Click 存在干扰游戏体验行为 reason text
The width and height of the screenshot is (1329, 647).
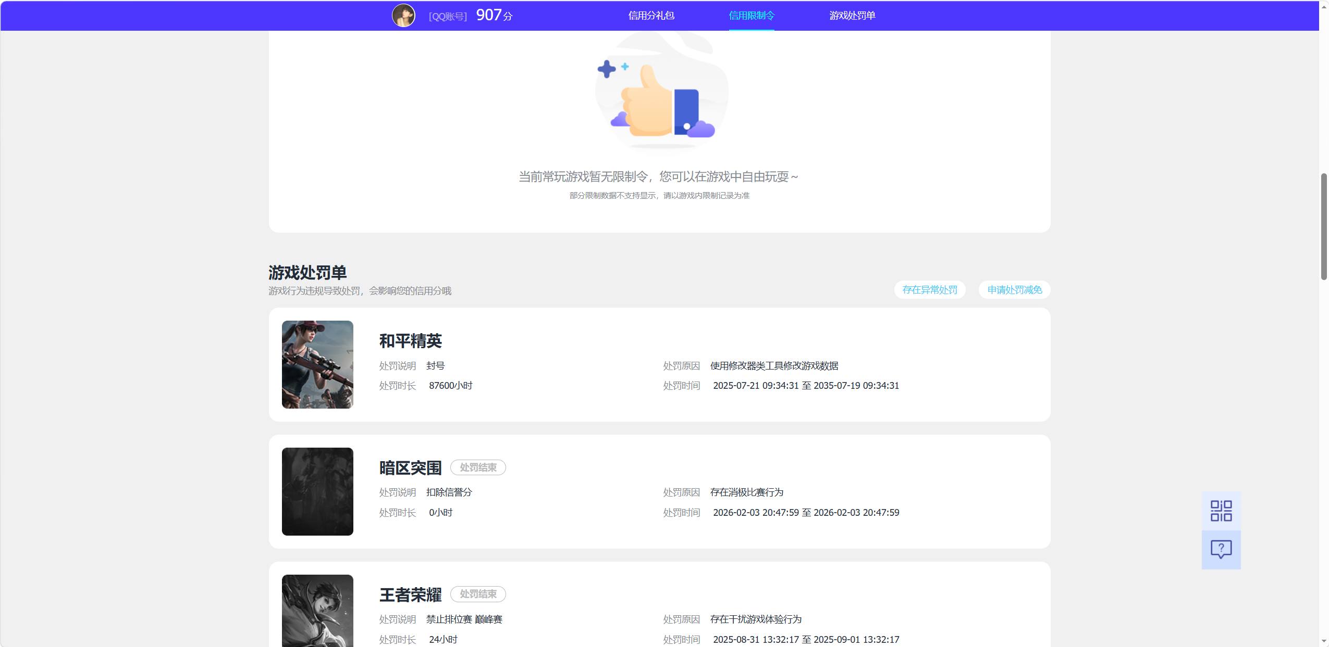click(756, 619)
